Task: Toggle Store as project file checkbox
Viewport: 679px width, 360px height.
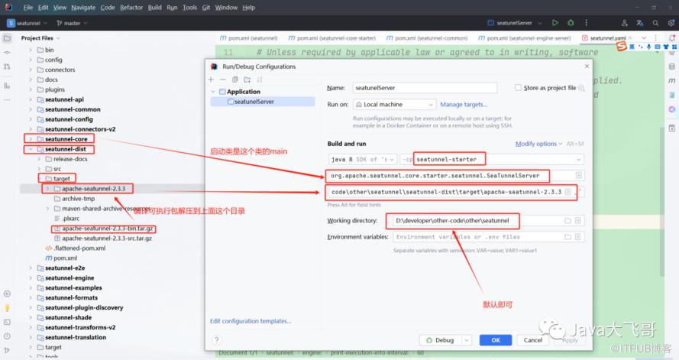Action: click(x=518, y=87)
